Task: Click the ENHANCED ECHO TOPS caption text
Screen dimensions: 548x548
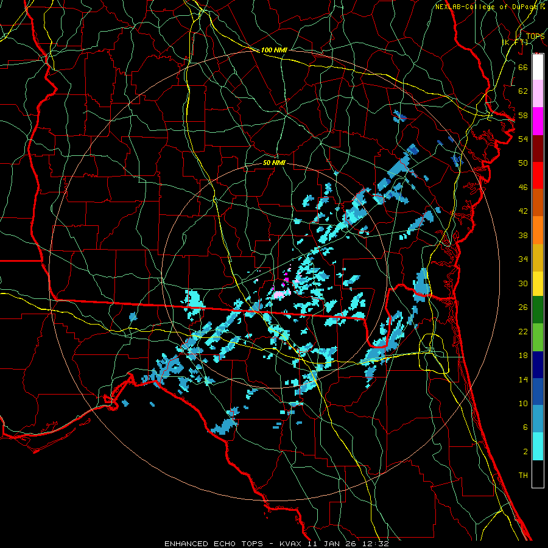Action: point(213,544)
